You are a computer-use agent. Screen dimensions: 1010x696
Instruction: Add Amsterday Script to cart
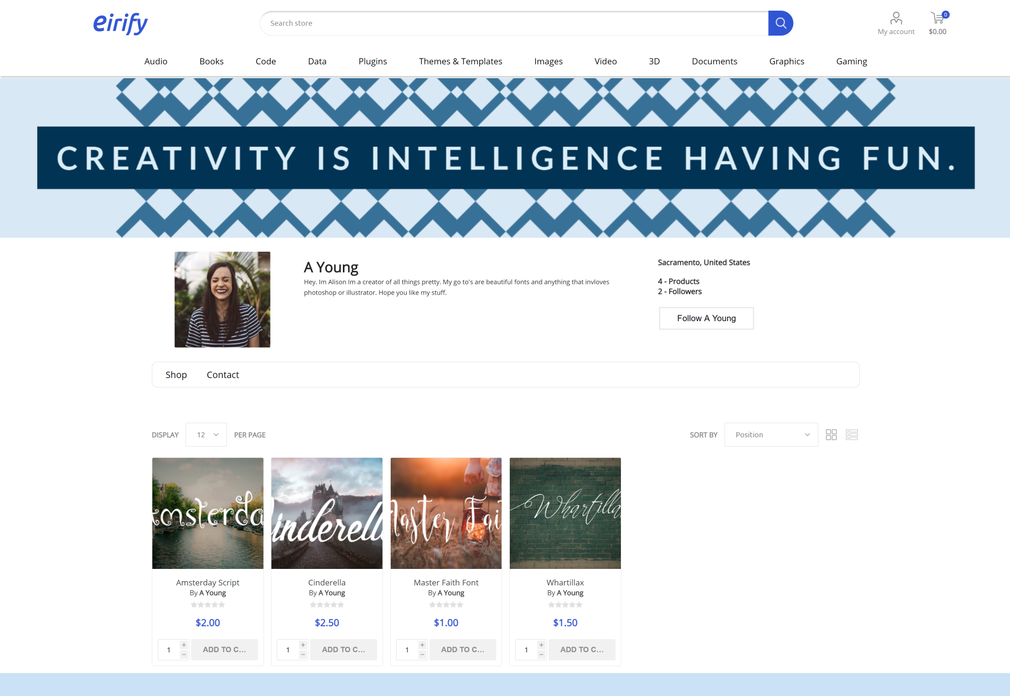click(x=224, y=650)
